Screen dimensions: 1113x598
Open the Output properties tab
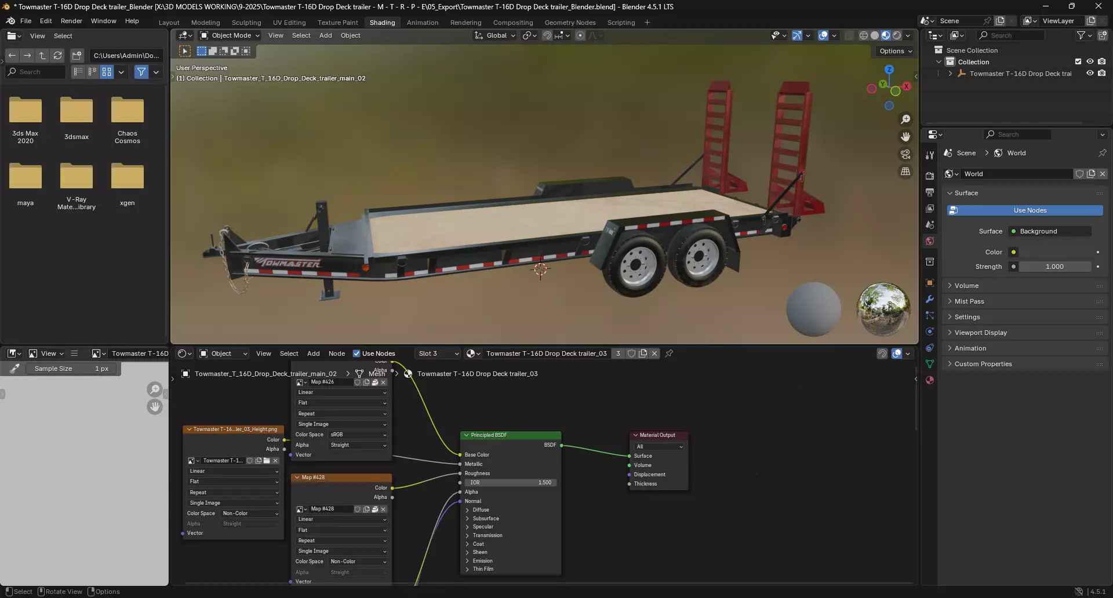pyautogui.click(x=930, y=192)
